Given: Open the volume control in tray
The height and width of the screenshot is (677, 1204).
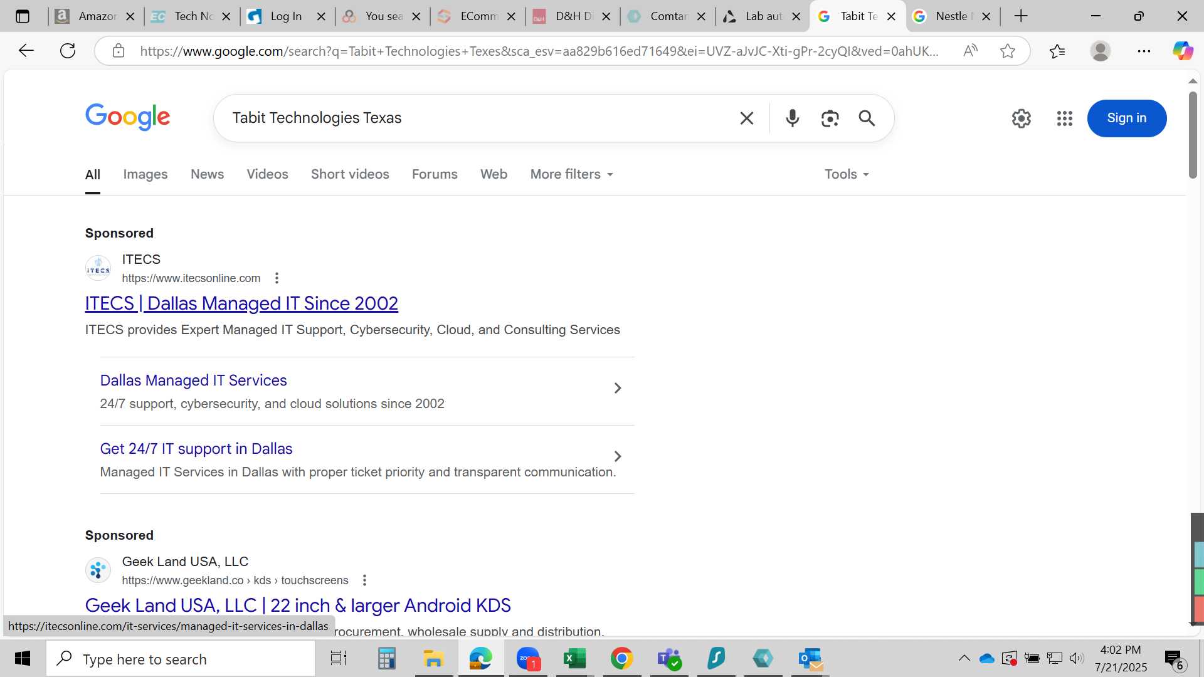Looking at the screenshot, I should [x=1077, y=658].
